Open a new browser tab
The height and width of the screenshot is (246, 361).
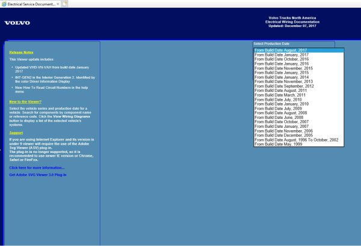click(x=65, y=4)
